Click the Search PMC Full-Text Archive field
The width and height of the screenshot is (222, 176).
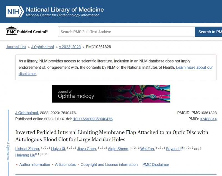127,32
